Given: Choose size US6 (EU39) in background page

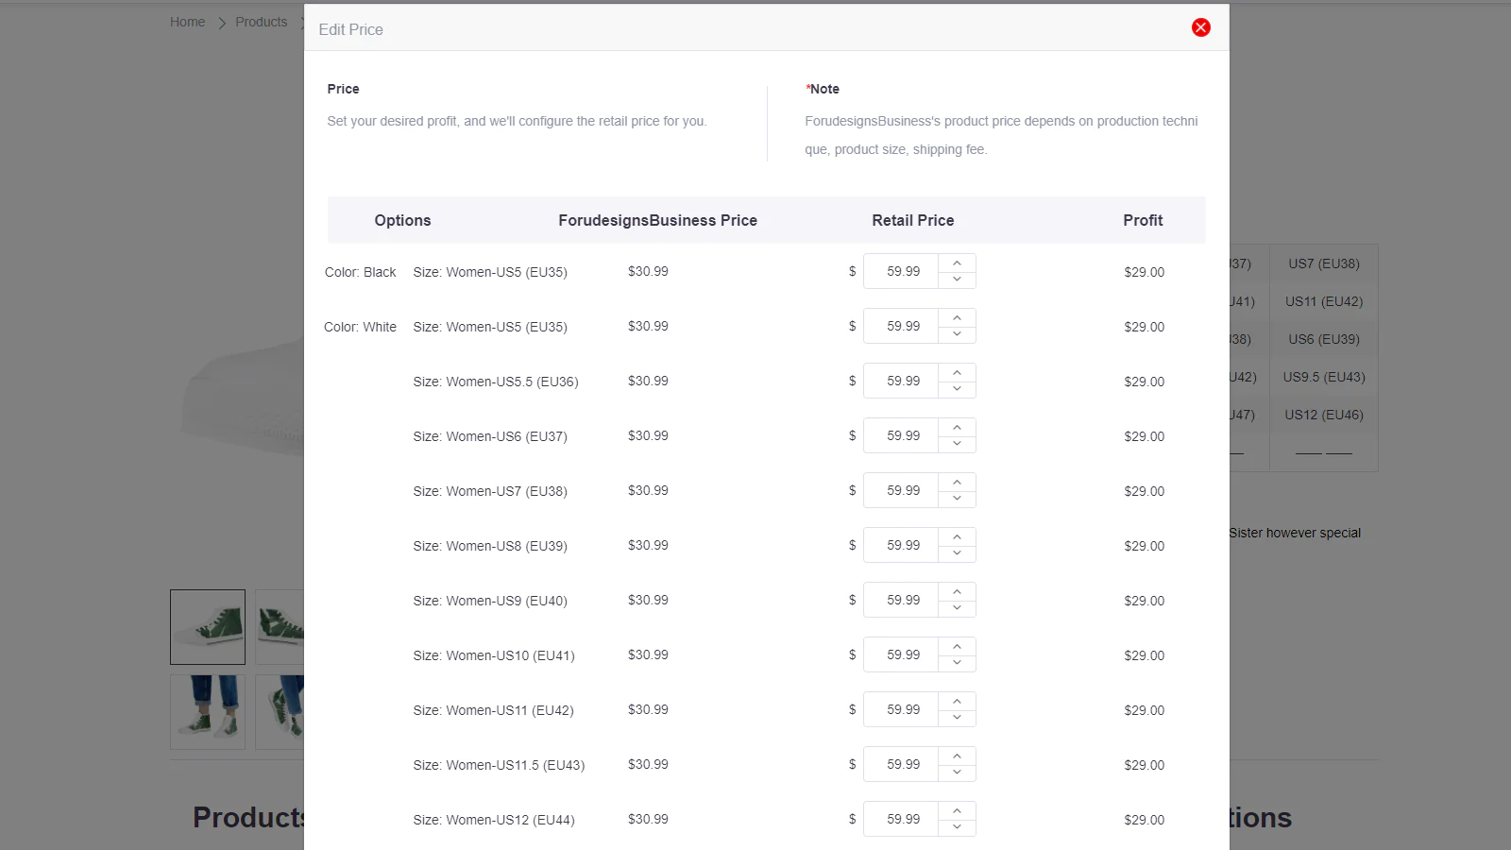Looking at the screenshot, I should (1324, 339).
